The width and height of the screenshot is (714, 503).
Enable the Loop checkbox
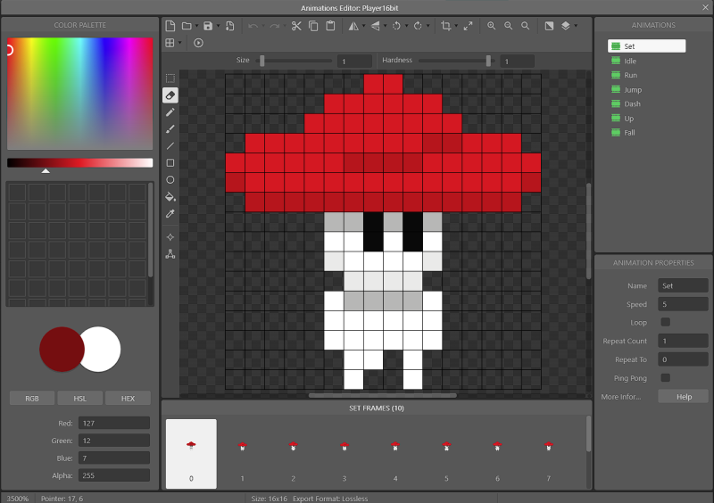pyautogui.click(x=665, y=322)
